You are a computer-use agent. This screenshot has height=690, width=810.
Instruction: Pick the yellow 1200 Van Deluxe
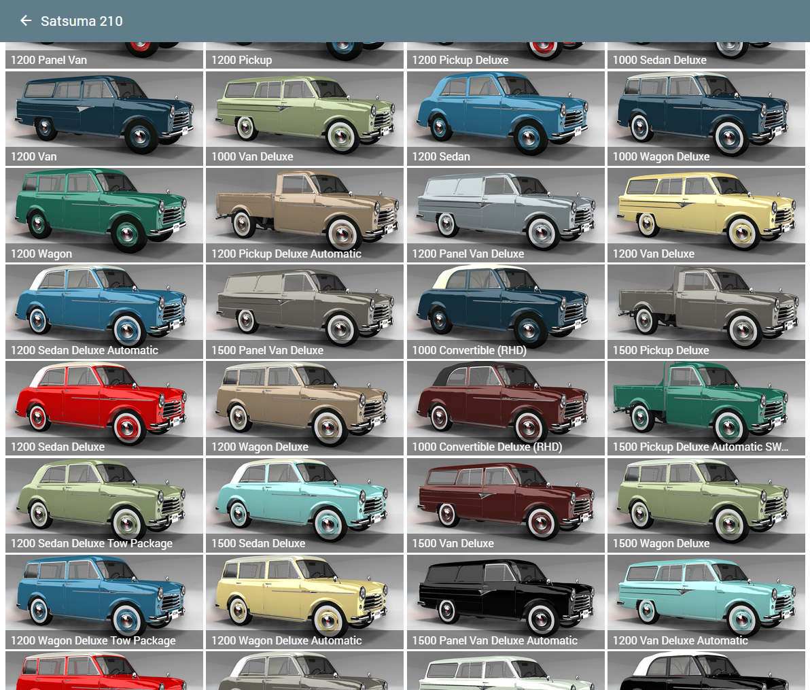(x=706, y=215)
